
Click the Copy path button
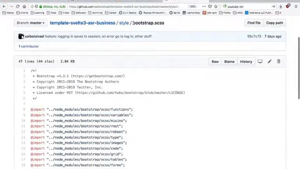coord(275,23)
